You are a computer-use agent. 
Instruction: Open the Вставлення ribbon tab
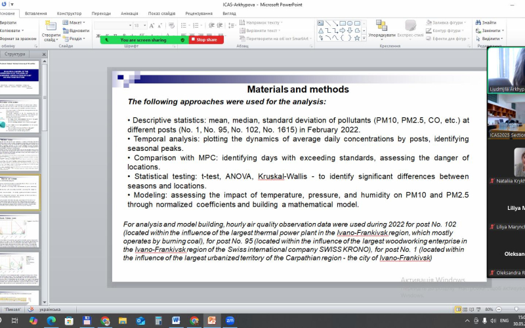(x=36, y=13)
